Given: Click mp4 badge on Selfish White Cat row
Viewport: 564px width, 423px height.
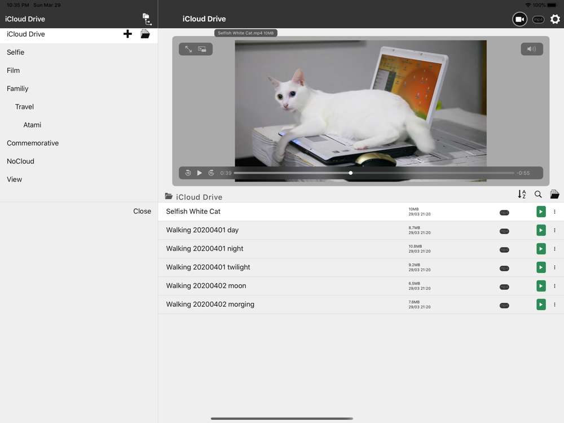Looking at the screenshot, I should [504, 213].
